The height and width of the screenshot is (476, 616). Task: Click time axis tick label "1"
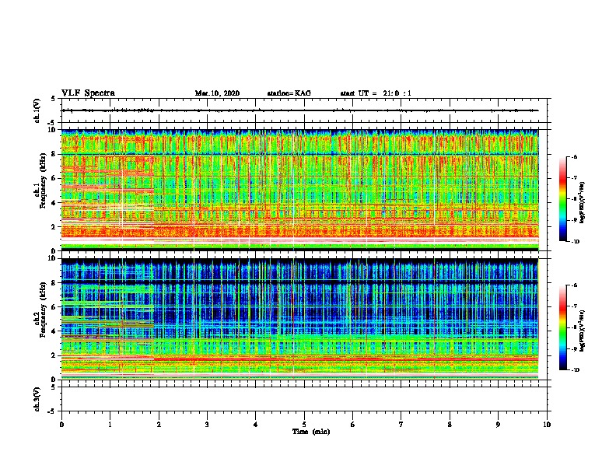110,425
